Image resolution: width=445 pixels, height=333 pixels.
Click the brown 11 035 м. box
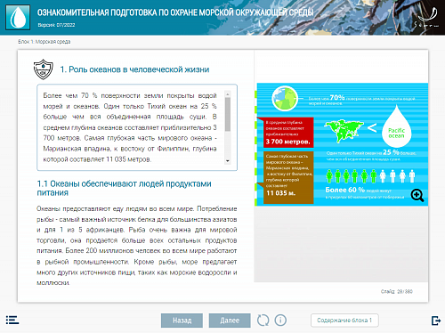[x=287, y=177]
